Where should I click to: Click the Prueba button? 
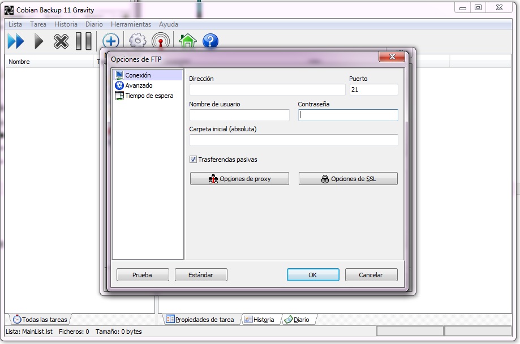143,275
